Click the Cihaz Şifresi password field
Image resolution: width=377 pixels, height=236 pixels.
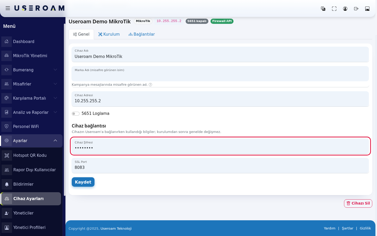220,146
